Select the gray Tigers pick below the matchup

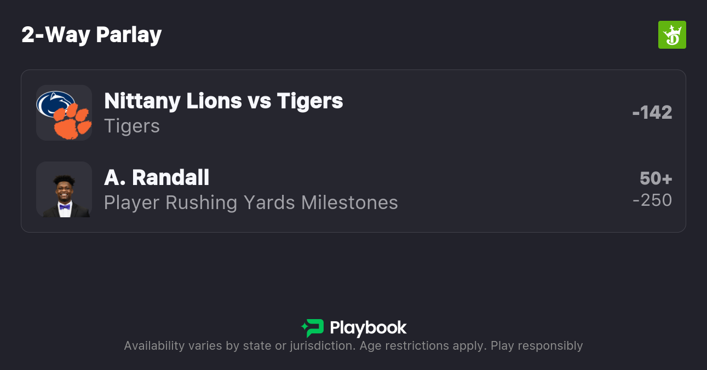coord(132,126)
